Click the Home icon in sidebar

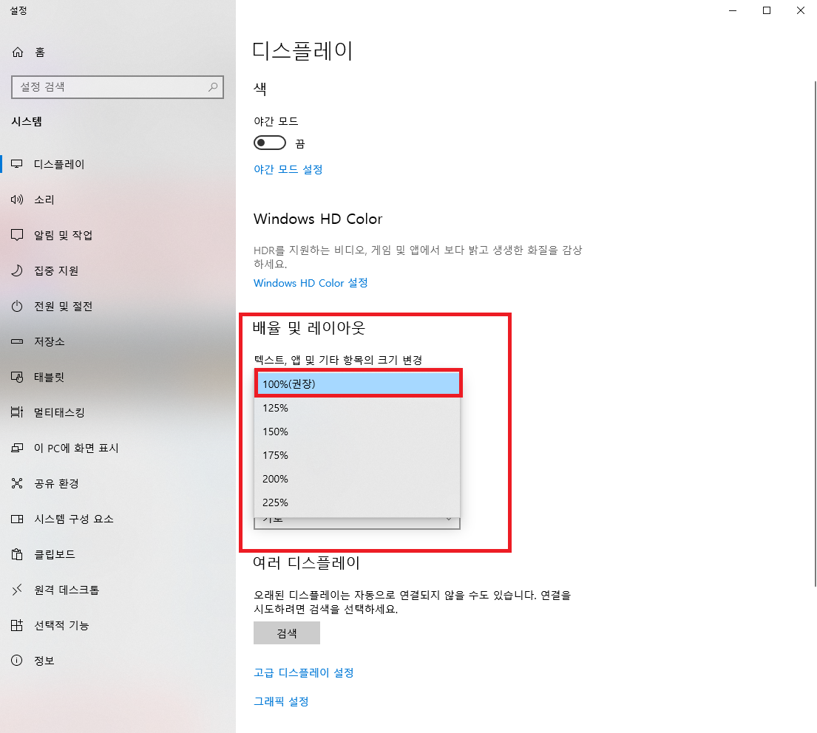point(18,52)
